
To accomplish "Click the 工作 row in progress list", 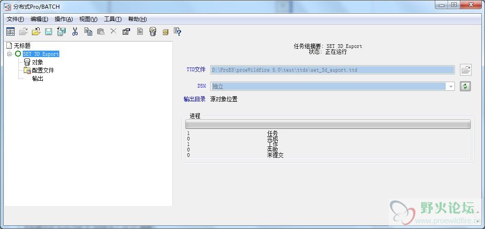I will pos(328,144).
